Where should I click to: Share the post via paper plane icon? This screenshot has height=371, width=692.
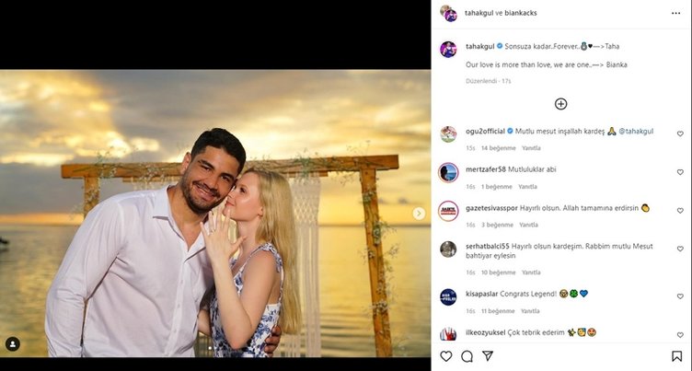[x=488, y=356]
